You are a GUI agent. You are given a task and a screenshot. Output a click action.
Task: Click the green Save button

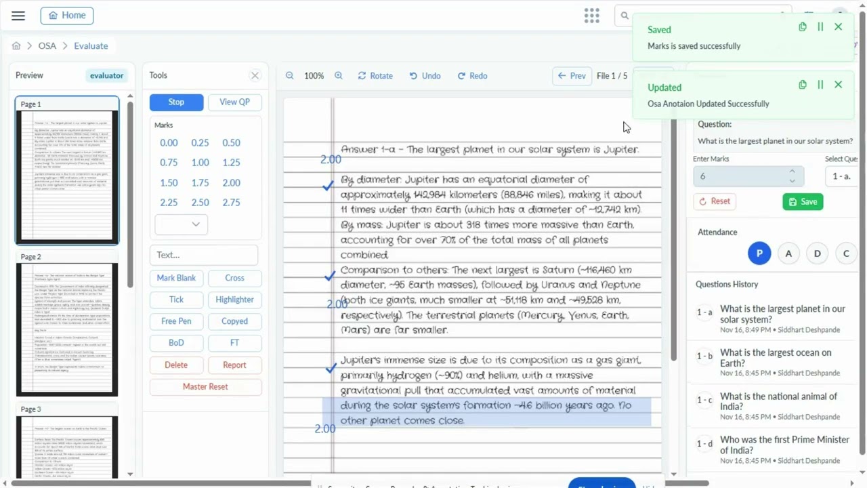tap(803, 202)
